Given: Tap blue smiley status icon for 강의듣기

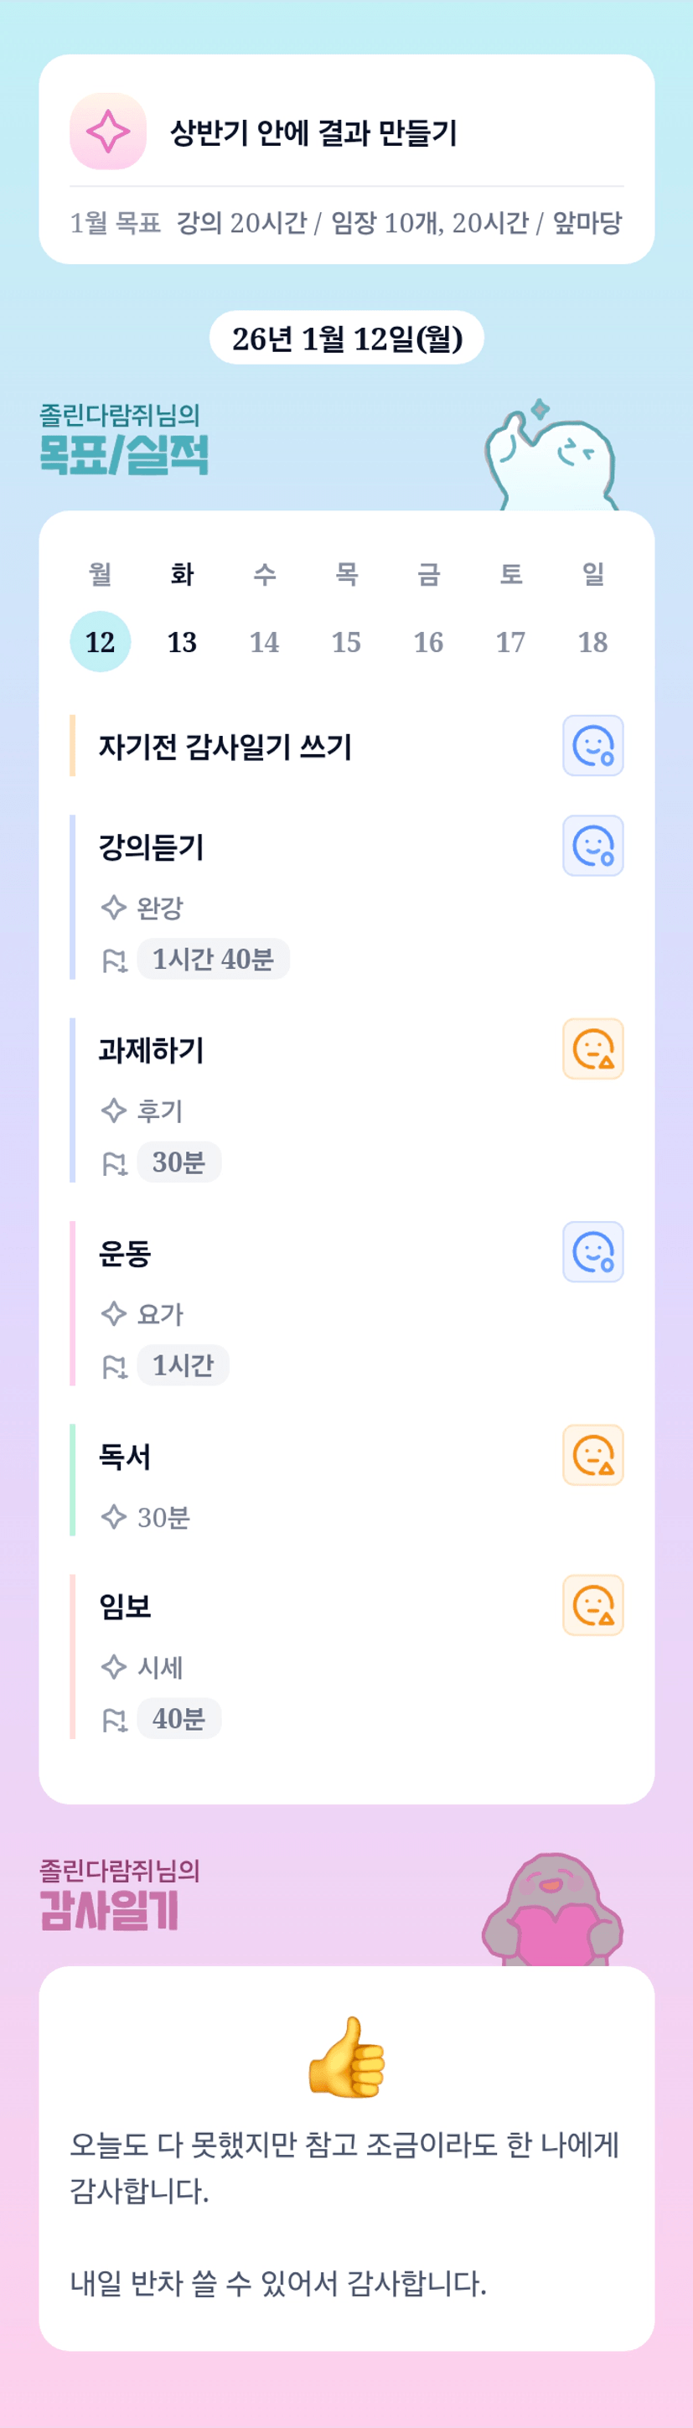Looking at the screenshot, I should point(592,846).
